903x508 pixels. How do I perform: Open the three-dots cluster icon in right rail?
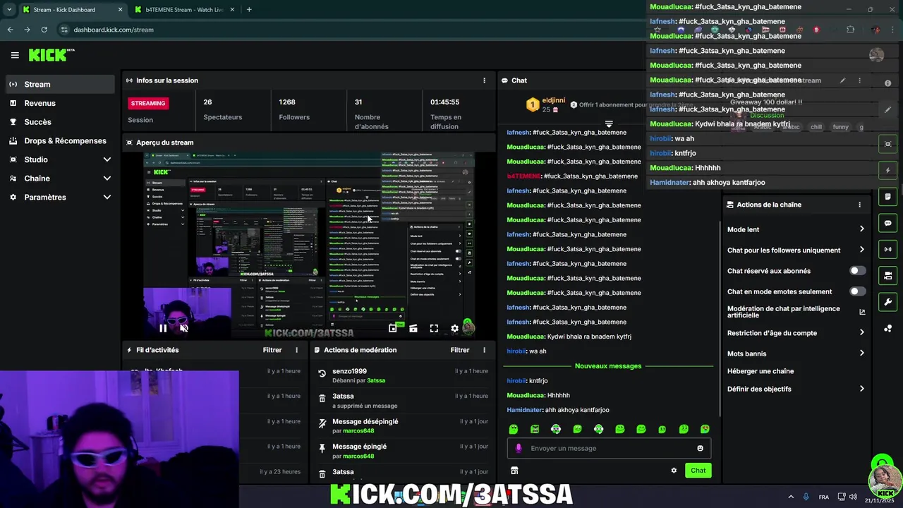click(x=887, y=329)
